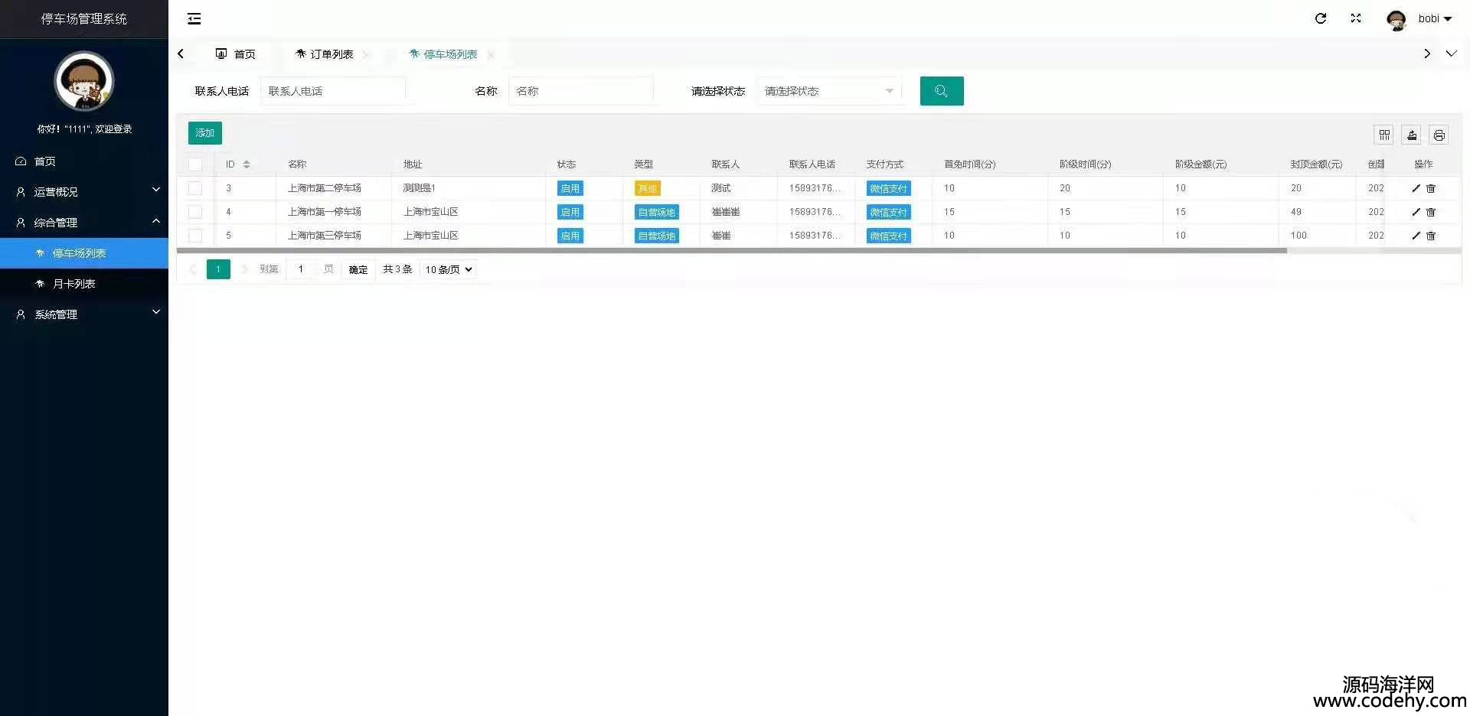The height and width of the screenshot is (716, 1470).
Task: Focus the 名称 input field
Action: point(581,91)
